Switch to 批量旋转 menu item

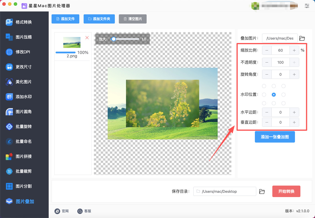coord(24,126)
